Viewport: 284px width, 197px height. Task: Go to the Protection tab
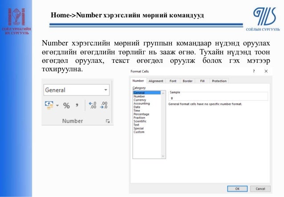[219, 81]
